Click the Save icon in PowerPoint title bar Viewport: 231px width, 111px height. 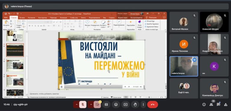pos(6,14)
